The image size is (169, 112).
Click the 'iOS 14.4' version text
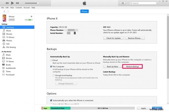tap(107, 27)
